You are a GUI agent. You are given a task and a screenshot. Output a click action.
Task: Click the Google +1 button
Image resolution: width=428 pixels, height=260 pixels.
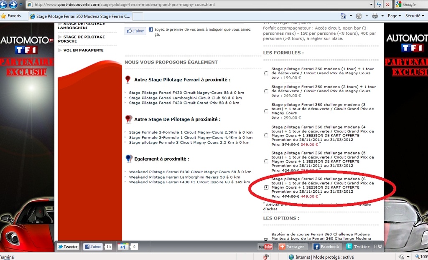click(122, 247)
